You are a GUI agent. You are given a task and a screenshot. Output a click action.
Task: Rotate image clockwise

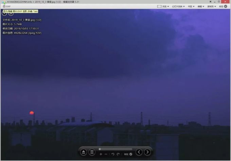tap(118, 154)
